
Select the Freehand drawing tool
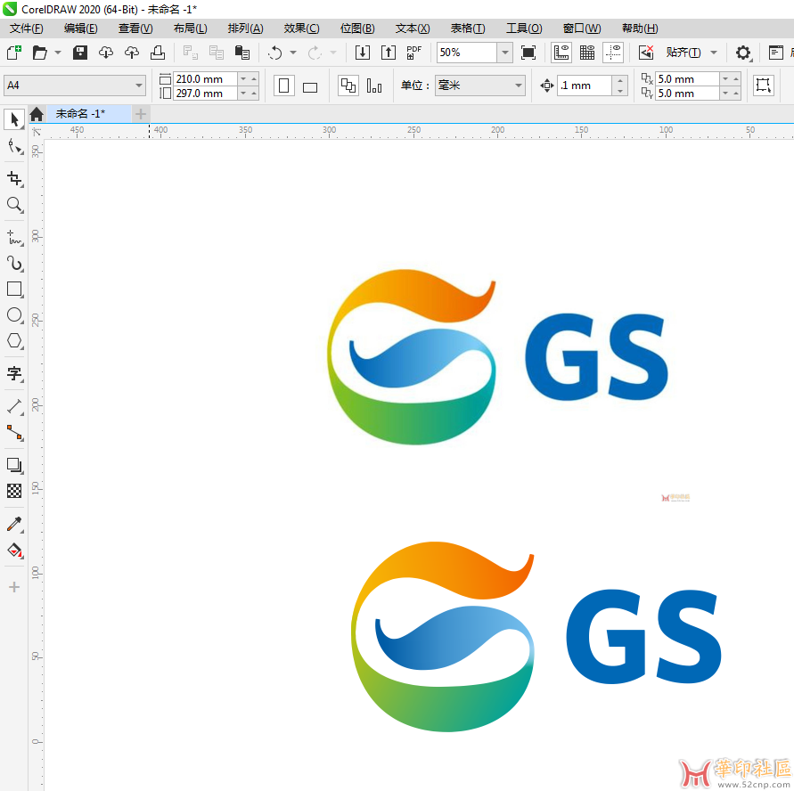pyautogui.click(x=14, y=237)
